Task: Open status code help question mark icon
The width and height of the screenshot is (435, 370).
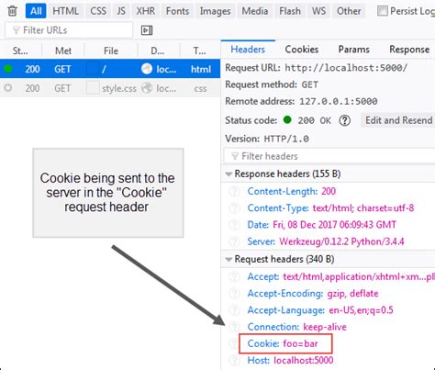Action: [x=344, y=120]
